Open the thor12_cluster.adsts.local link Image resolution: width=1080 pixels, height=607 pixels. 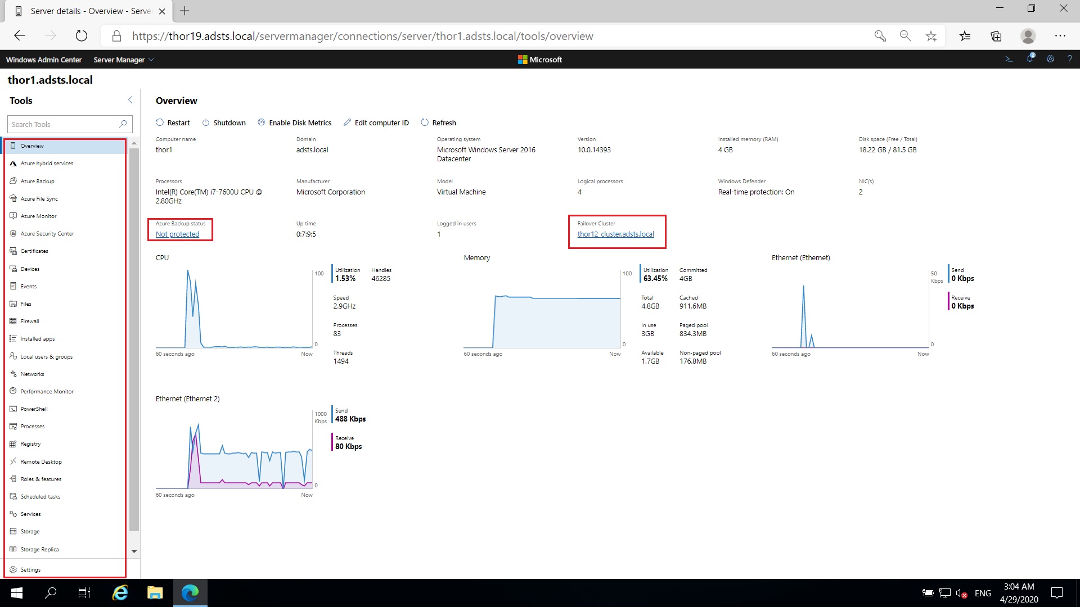615,234
